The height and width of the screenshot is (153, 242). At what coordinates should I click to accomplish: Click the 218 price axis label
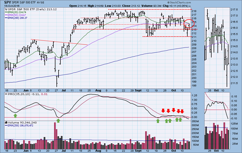point(194,11)
